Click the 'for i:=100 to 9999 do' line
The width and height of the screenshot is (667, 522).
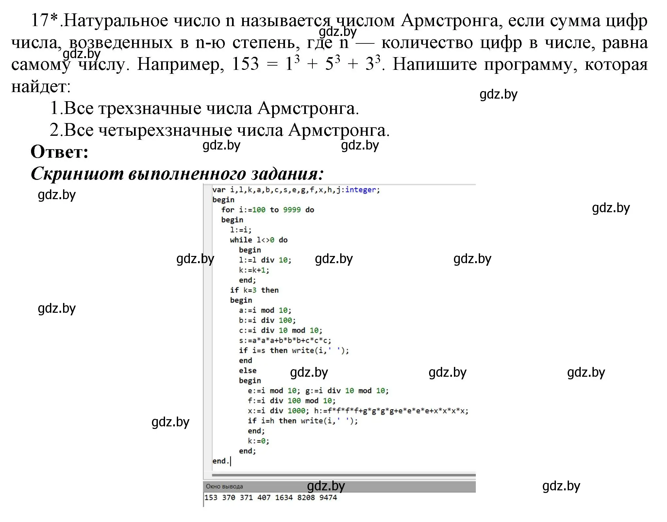267,210
